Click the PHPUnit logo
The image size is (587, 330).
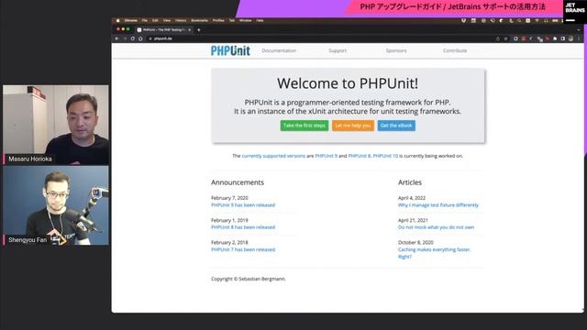tap(230, 50)
